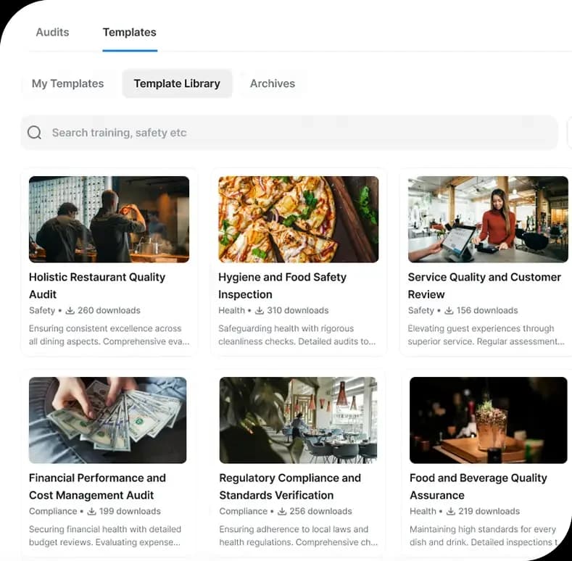Click Compliance label on Regulatory Compliance card

244,512
